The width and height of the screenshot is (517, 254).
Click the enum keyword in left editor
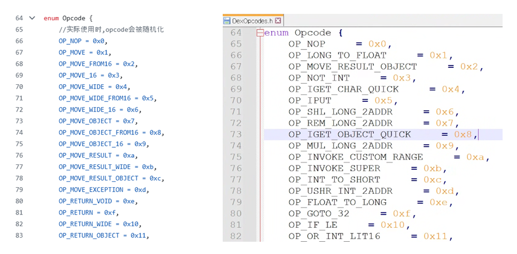tap(51, 18)
